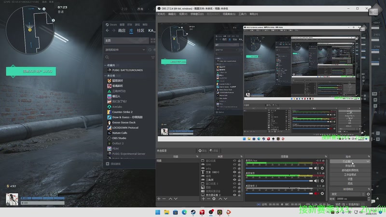This screenshot has height=217, width=386.
Task: Open OBS settings button in controls
Action: pyautogui.click(x=350, y=179)
